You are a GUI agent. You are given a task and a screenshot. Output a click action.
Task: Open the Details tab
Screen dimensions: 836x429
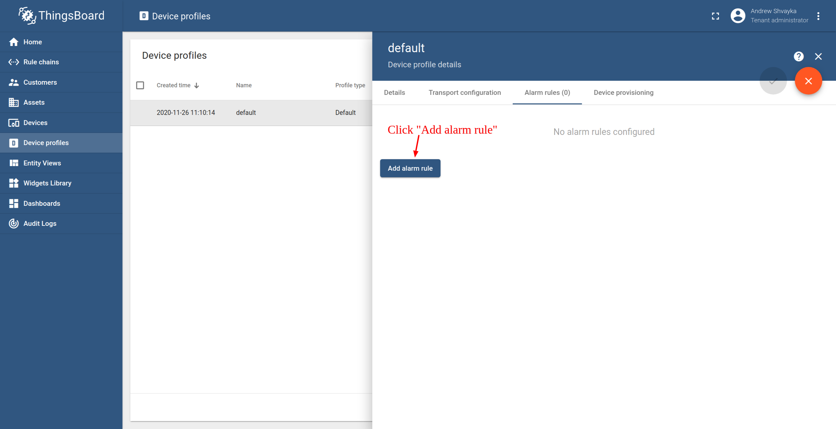point(394,93)
